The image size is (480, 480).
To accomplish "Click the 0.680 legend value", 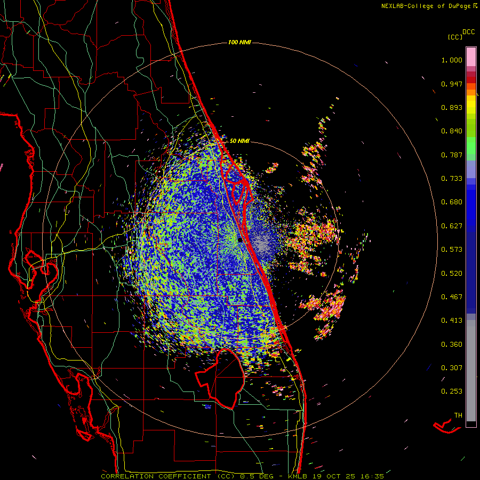I will (x=452, y=202).
